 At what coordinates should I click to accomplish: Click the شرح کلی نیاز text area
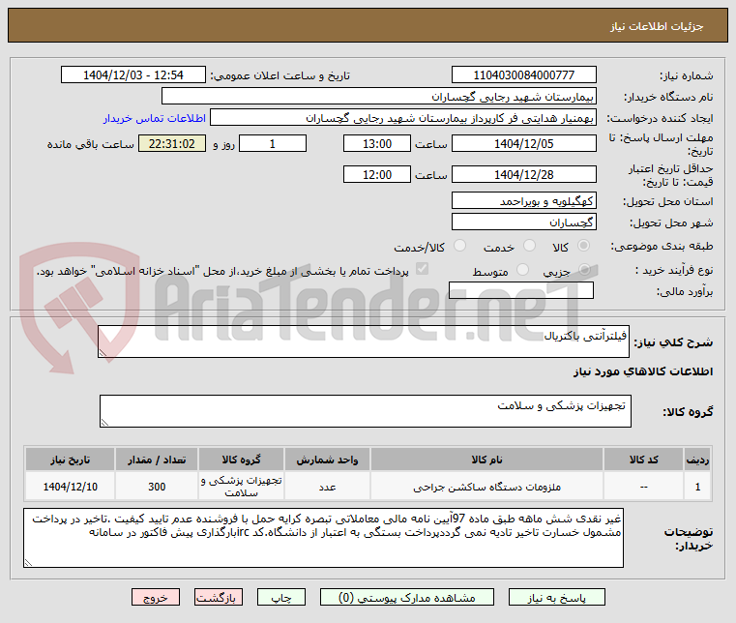(x=364, y=341)
